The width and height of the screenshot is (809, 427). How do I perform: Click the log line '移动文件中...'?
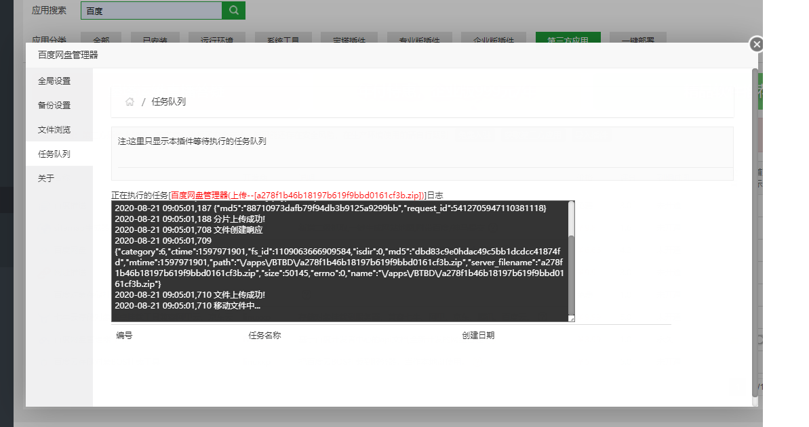(187, 305)
